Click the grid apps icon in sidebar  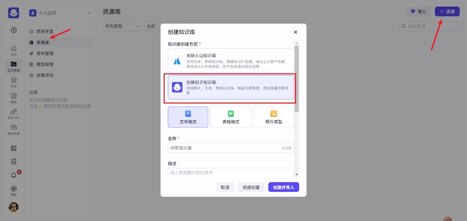pyautogui.click(x=14, y=148)
